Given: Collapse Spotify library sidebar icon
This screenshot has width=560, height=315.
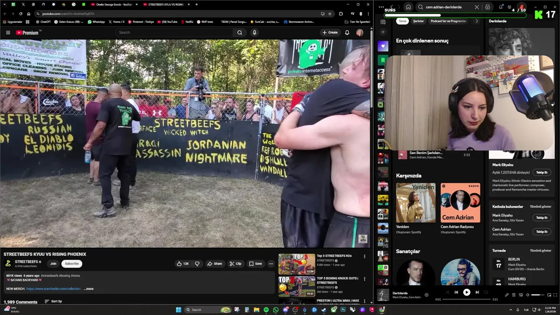Looking at the screenshot, I should tap(383, 21).
